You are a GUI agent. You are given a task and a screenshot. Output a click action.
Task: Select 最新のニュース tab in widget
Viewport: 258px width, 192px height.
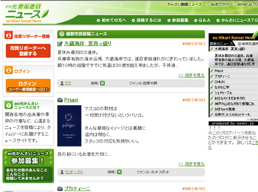[x=221, y=44]
